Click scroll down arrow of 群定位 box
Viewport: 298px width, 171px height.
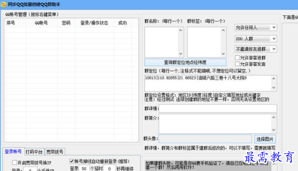pyautogui.click(x=274, y=88)
